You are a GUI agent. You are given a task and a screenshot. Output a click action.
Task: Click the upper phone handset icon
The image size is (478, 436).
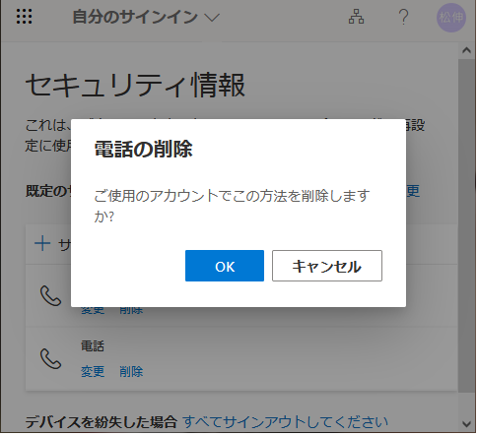click(x=50, y=296)
